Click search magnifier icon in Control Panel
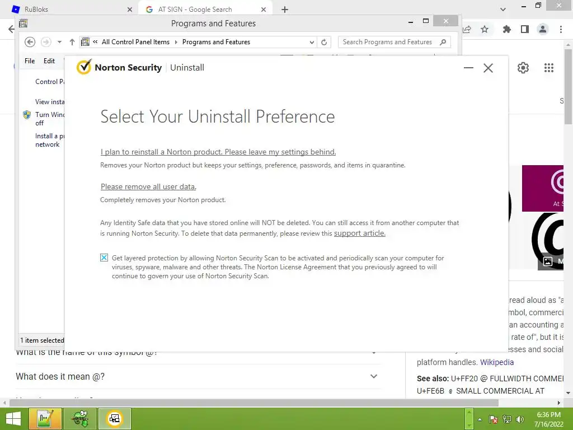The height and width of the screenshot is (430, 573). tap(443, 42)
